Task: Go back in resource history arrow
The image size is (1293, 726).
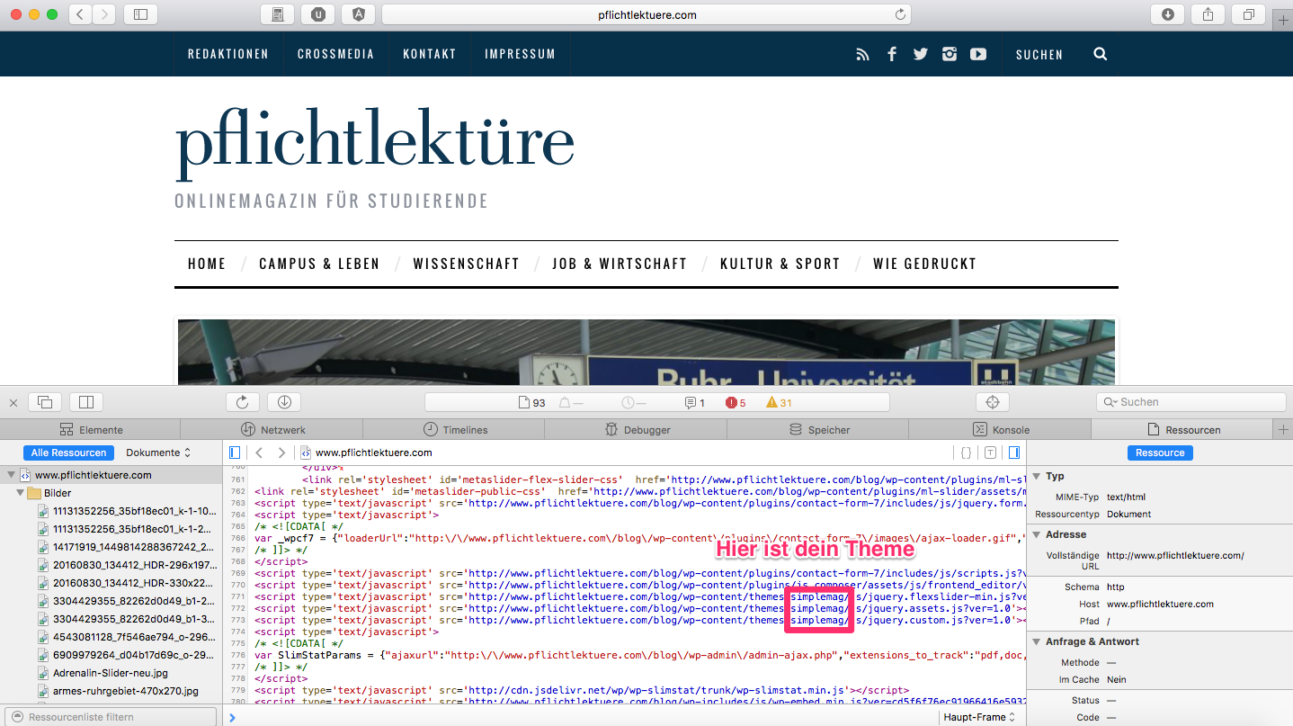Action: (x=259, y=453)
